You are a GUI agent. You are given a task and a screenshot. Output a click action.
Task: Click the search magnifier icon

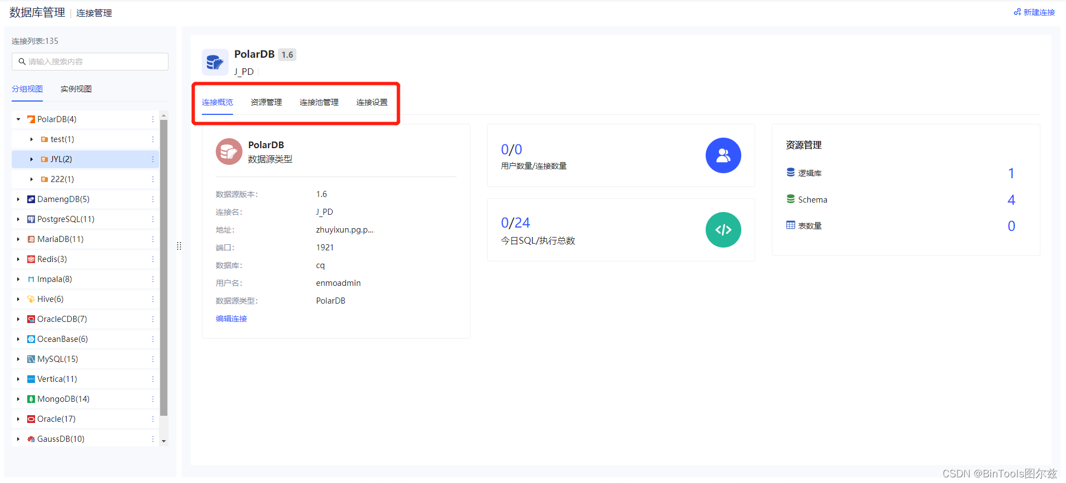click(x=22, y=62)
